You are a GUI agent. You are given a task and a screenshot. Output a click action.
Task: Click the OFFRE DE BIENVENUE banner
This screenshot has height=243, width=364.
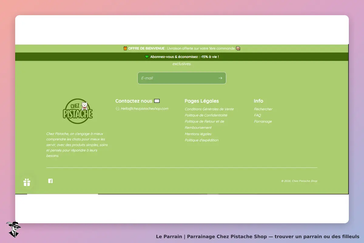182,48
